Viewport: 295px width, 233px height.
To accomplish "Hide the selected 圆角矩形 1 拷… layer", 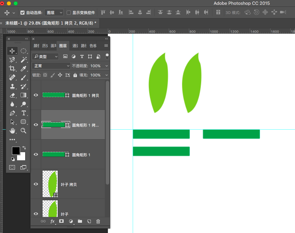I will coord(36,125).
